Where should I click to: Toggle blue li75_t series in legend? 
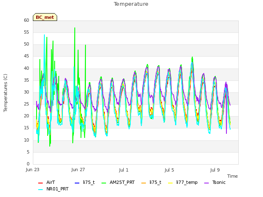click(85, 182)
